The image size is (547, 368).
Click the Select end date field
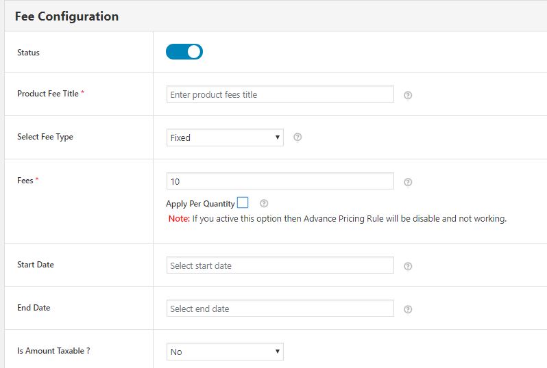280,308
